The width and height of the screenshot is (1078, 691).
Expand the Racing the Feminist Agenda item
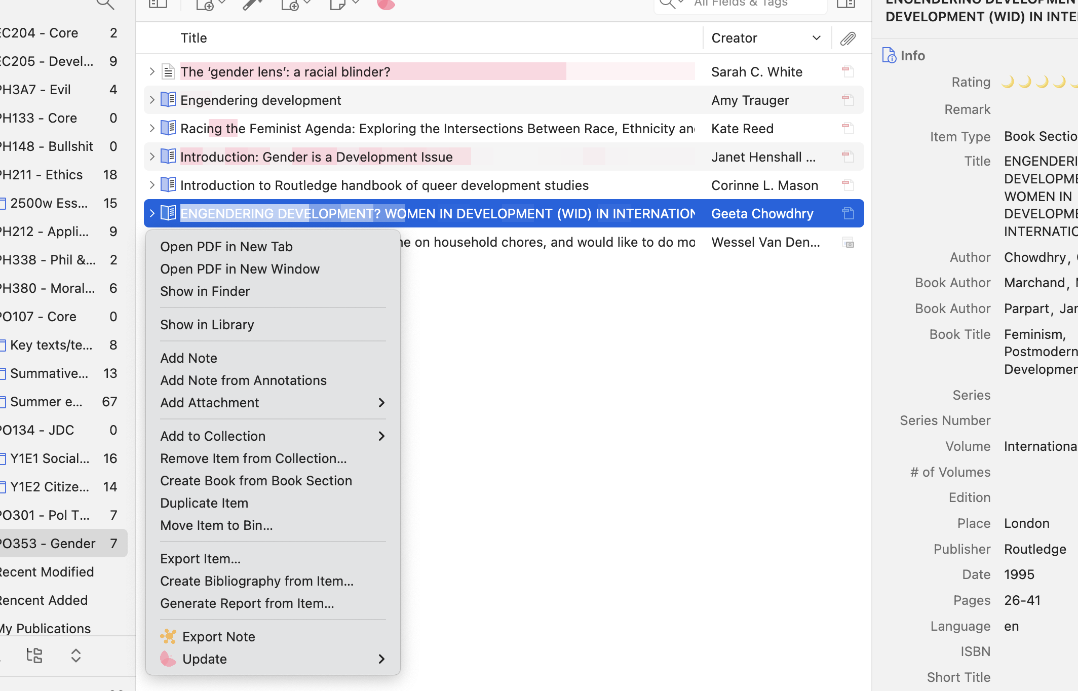point(152,129)
